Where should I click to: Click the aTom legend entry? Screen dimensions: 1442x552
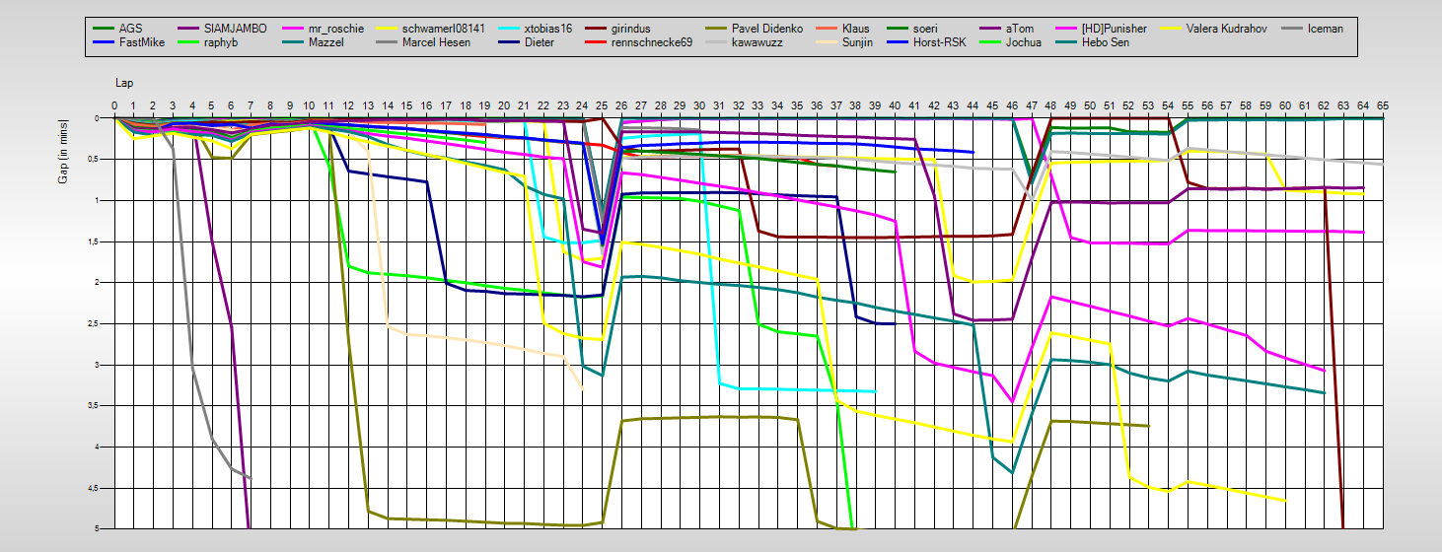[1019, 29]
